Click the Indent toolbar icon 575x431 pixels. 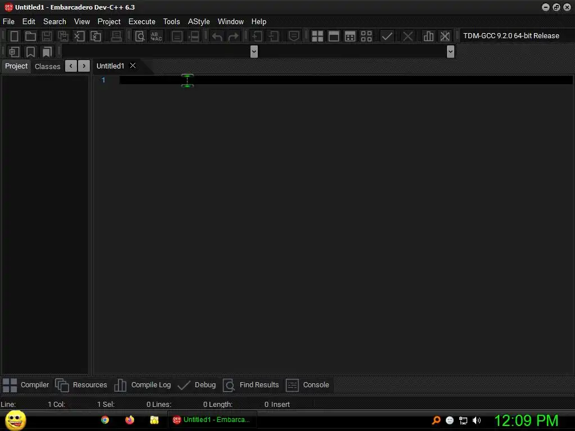point(257,36)
